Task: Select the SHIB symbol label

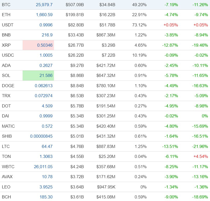Action: tap(7, 136)
